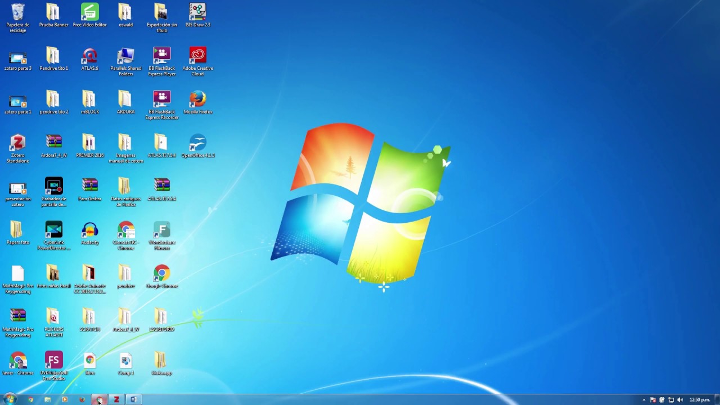Select the Imagenes manual de zotero folder
Viewport: 720px width, 405px height.
coord(125,148)
